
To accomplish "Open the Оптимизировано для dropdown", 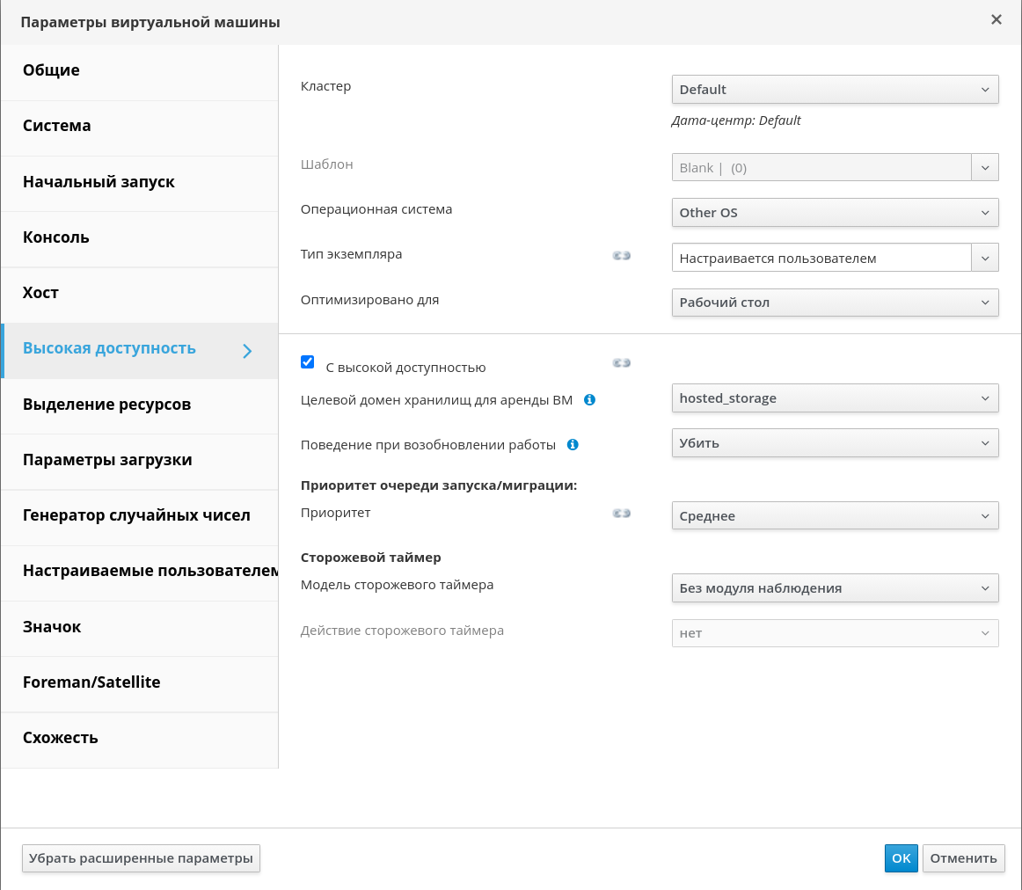I will tap(835, 303).
